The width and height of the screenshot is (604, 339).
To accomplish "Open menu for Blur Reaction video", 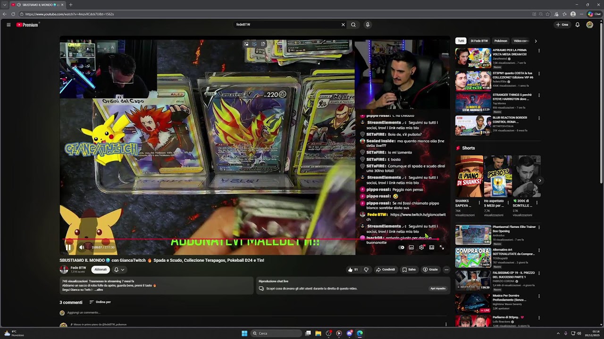I will pos(539,118).
